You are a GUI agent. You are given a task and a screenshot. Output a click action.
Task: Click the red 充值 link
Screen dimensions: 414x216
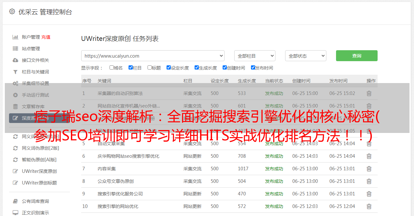[x=46, y=37]
